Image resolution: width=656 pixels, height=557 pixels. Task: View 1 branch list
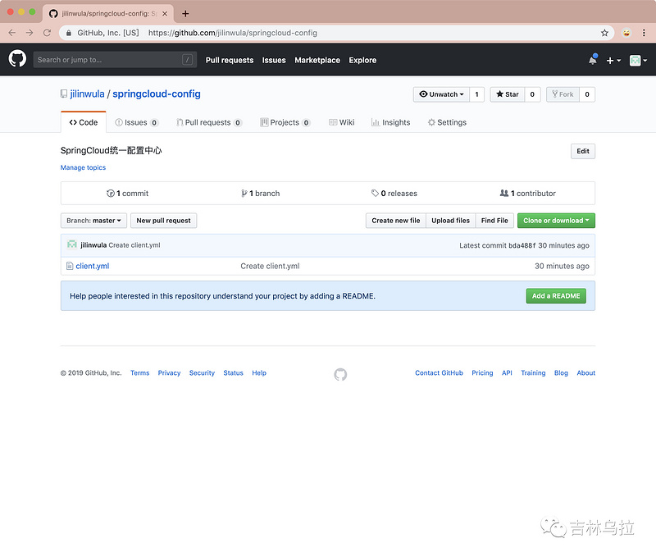(x=260, y=194)
